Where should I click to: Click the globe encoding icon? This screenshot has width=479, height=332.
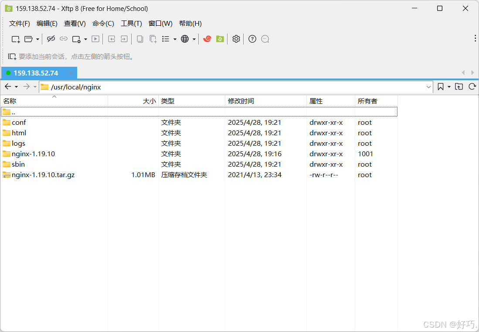coord(185,39)
